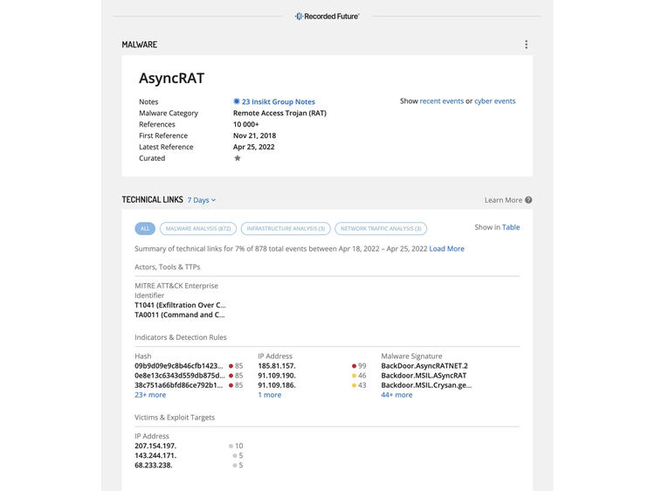Open the cyber events link
Image resolution: width=655 pixels, height=491 pixels.
pos(495,101)
